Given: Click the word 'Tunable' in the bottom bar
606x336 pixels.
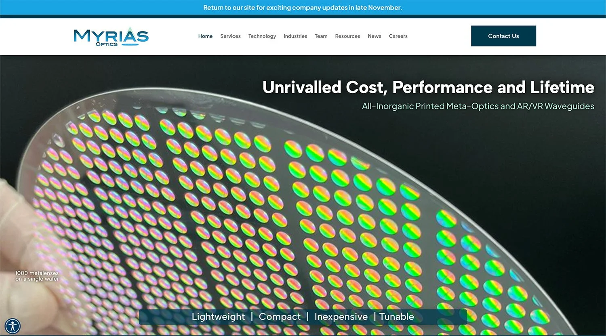Looking at the screenshot, I should (397, 317).
